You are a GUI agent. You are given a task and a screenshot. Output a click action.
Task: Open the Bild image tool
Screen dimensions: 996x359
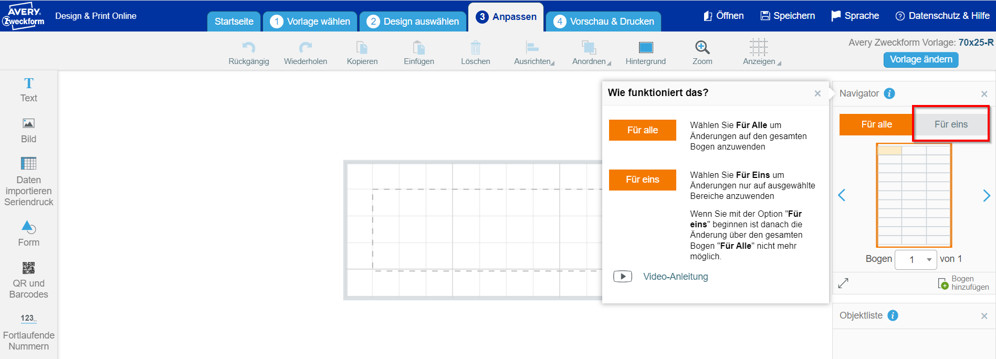(28, 130)
